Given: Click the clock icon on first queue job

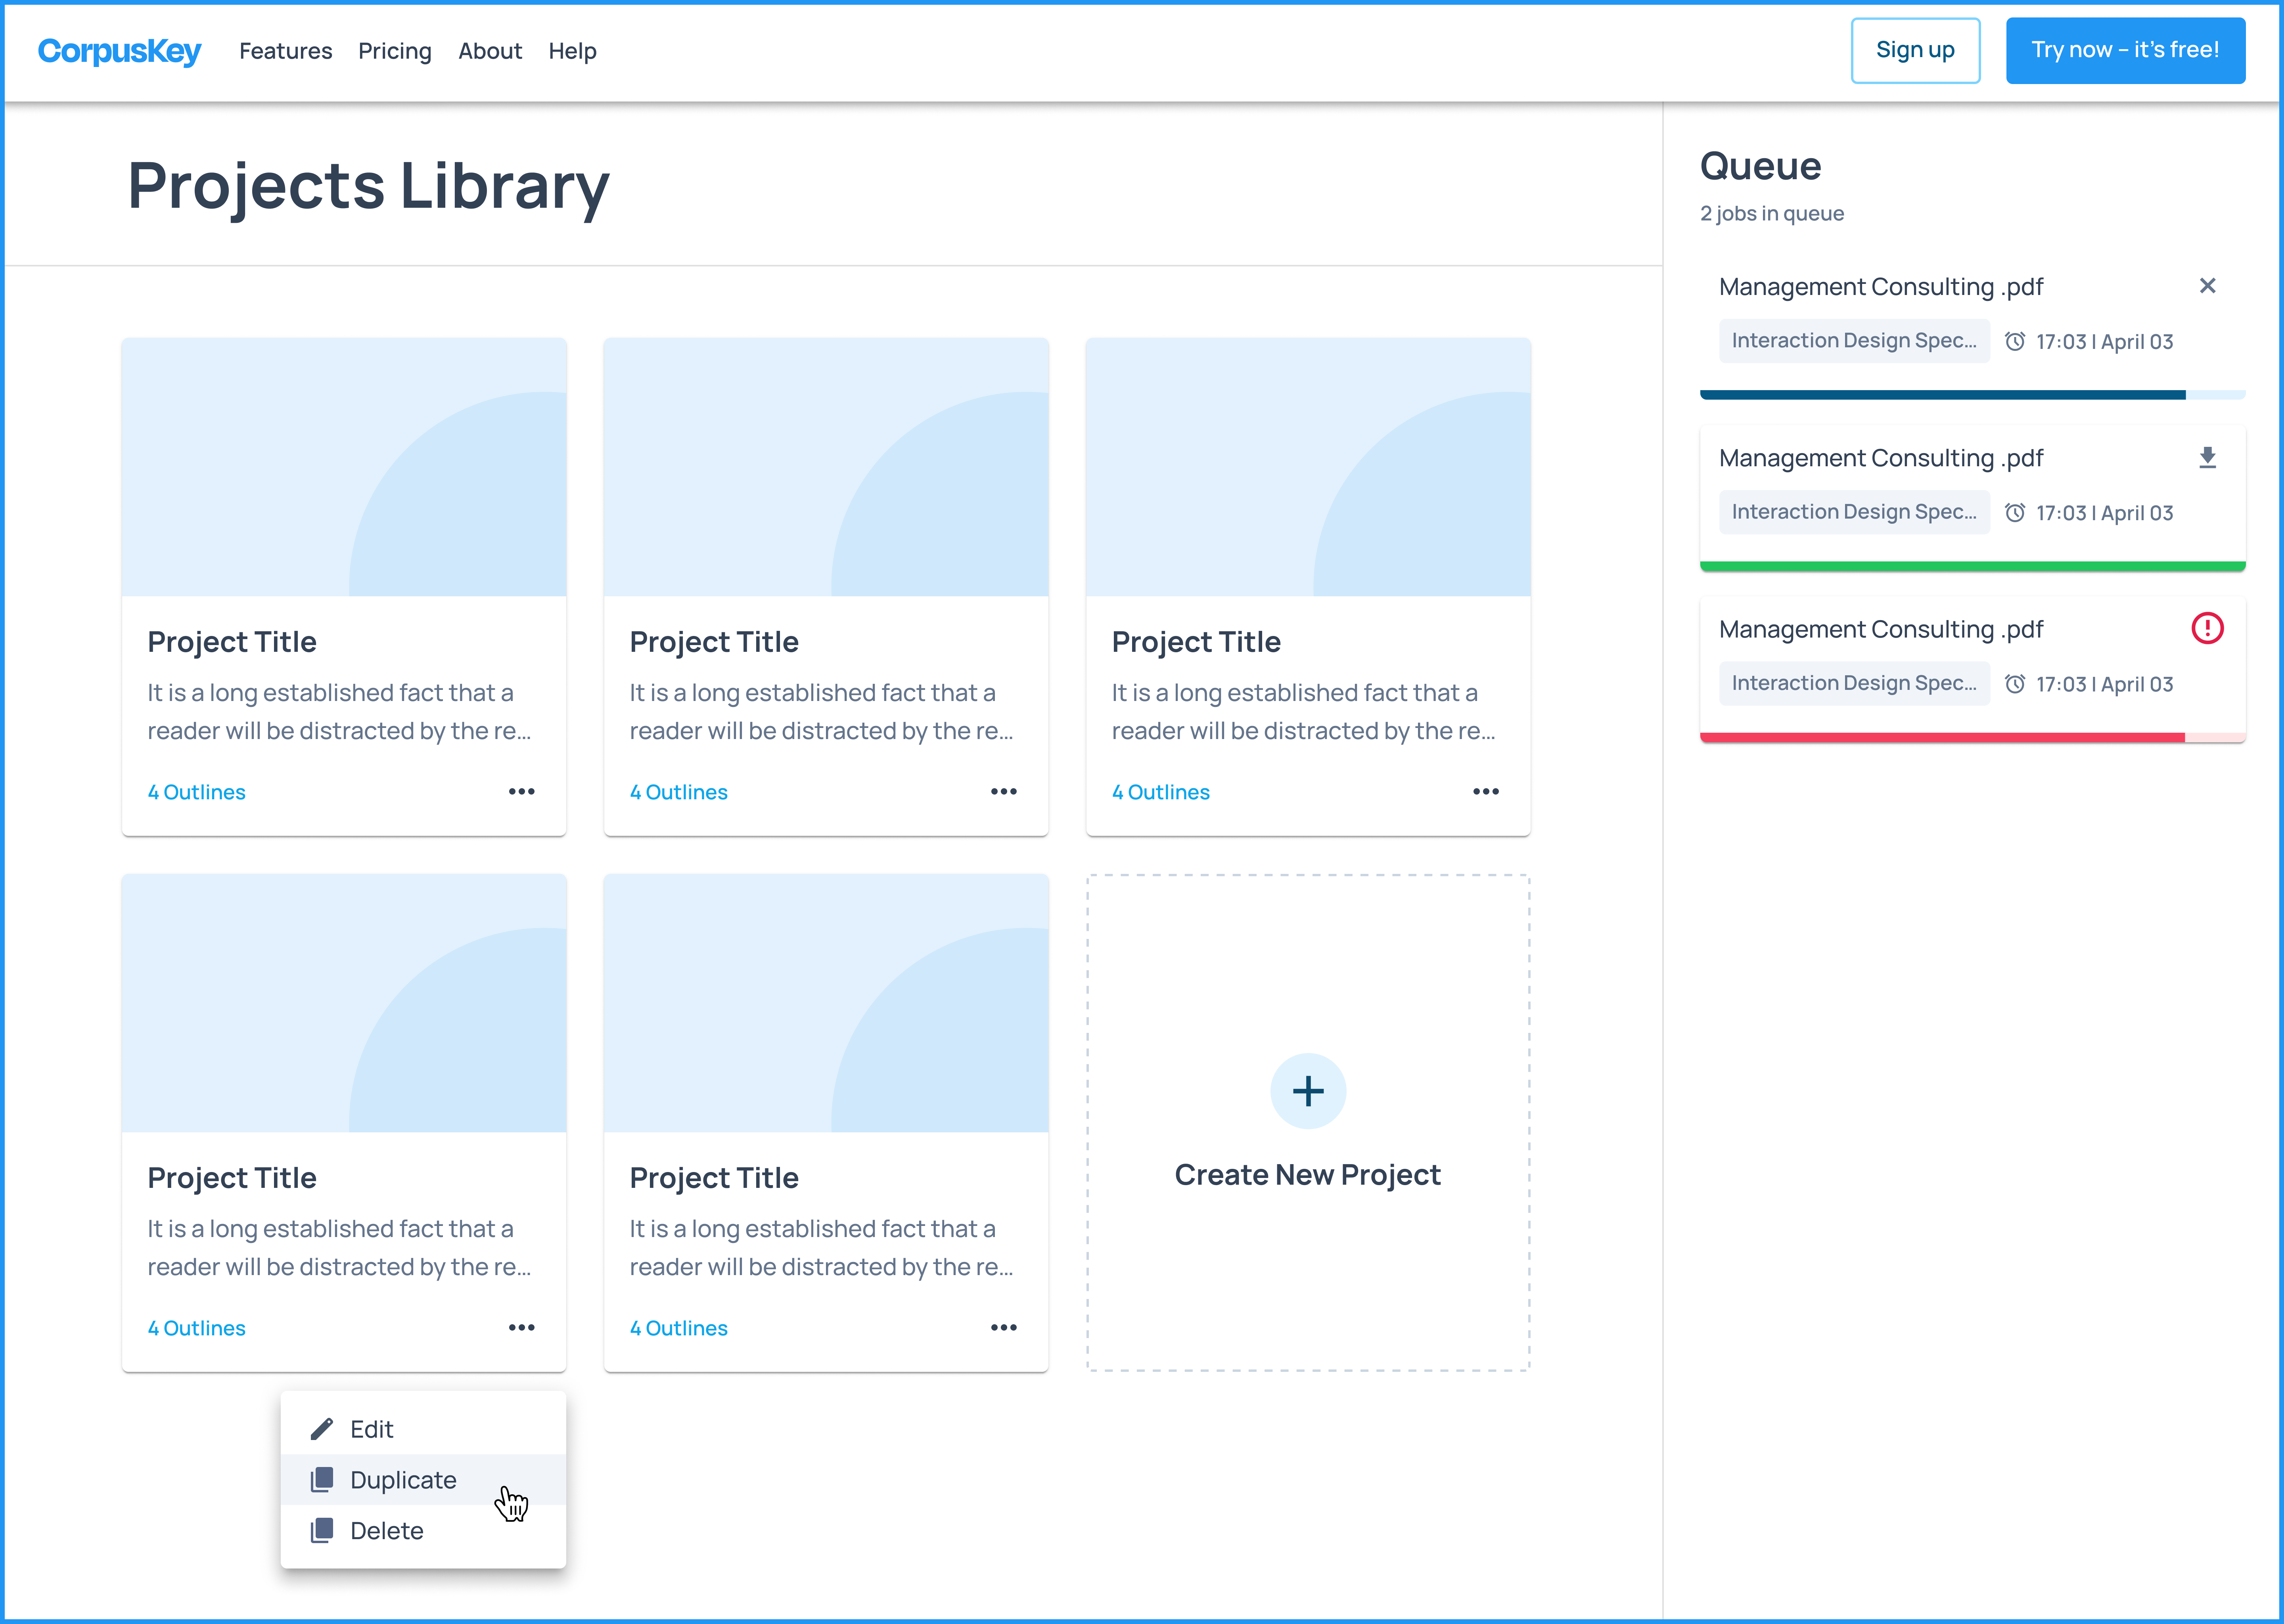Looking at the screenshot, I should coord(2015,341).
